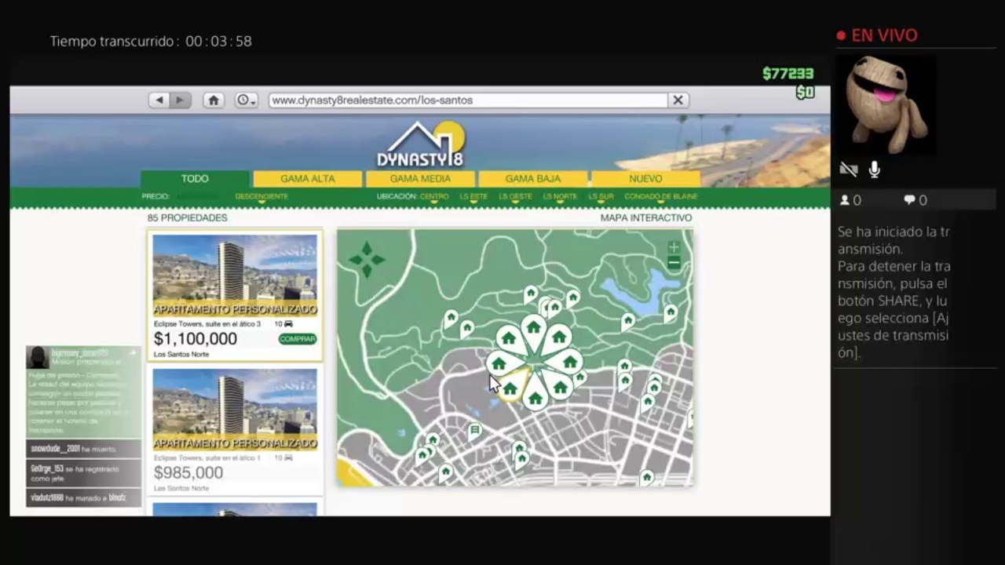Screen dimensions: 1005x565
Task: Click the snowdude ha muerto feed entry
Action: tap(84, 449)
